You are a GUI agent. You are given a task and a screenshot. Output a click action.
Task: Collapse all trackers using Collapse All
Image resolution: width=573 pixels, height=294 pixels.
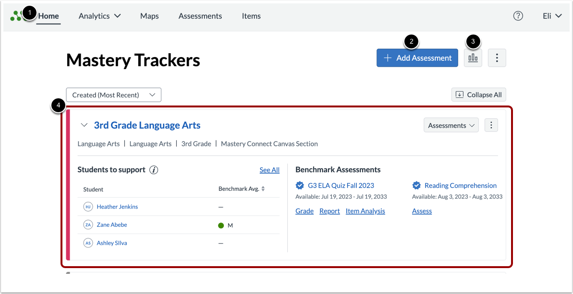click(478, 94)
